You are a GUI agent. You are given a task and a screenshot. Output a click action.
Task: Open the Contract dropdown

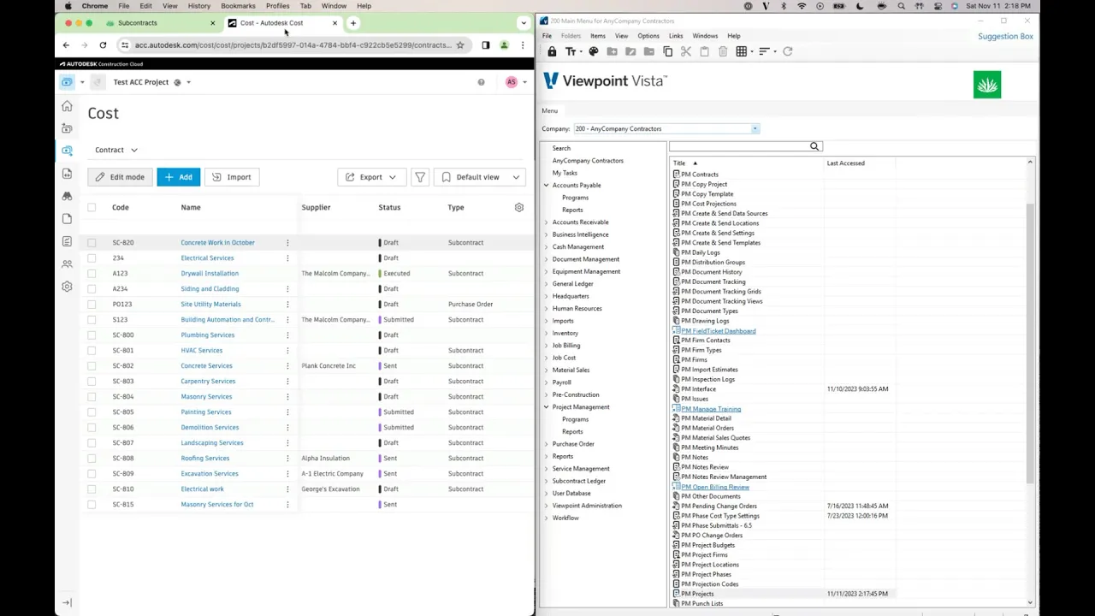(x=116, y=150)
